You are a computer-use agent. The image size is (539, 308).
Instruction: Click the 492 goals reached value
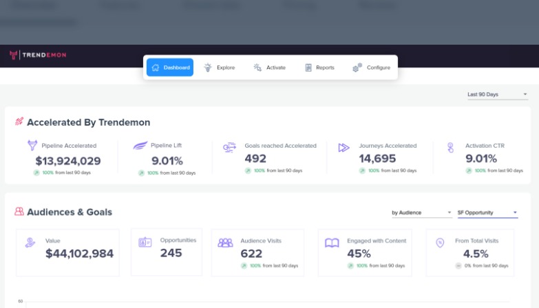pos(255,159)
